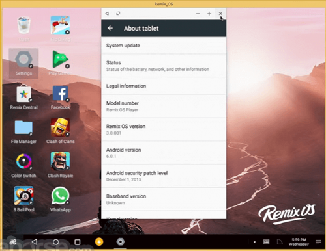326x251 pixels.
Task: Select the Settings gear in the taskbar
Action: (x=121, y=242)
